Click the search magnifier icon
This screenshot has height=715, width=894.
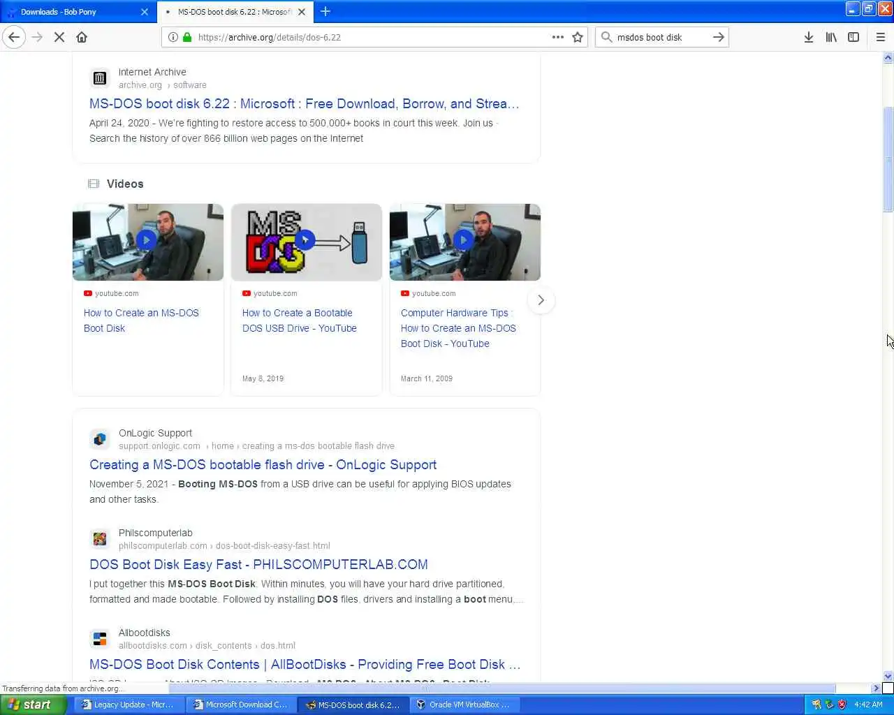coord(606,37)
